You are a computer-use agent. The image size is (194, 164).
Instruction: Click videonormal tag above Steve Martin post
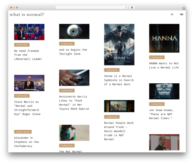22,96
